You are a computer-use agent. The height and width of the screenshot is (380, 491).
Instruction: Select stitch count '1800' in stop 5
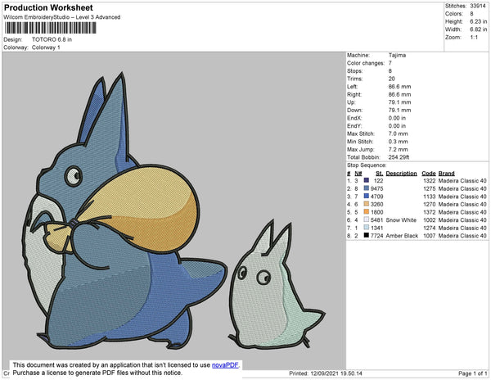pyautogui.click(x=376, y=212)
